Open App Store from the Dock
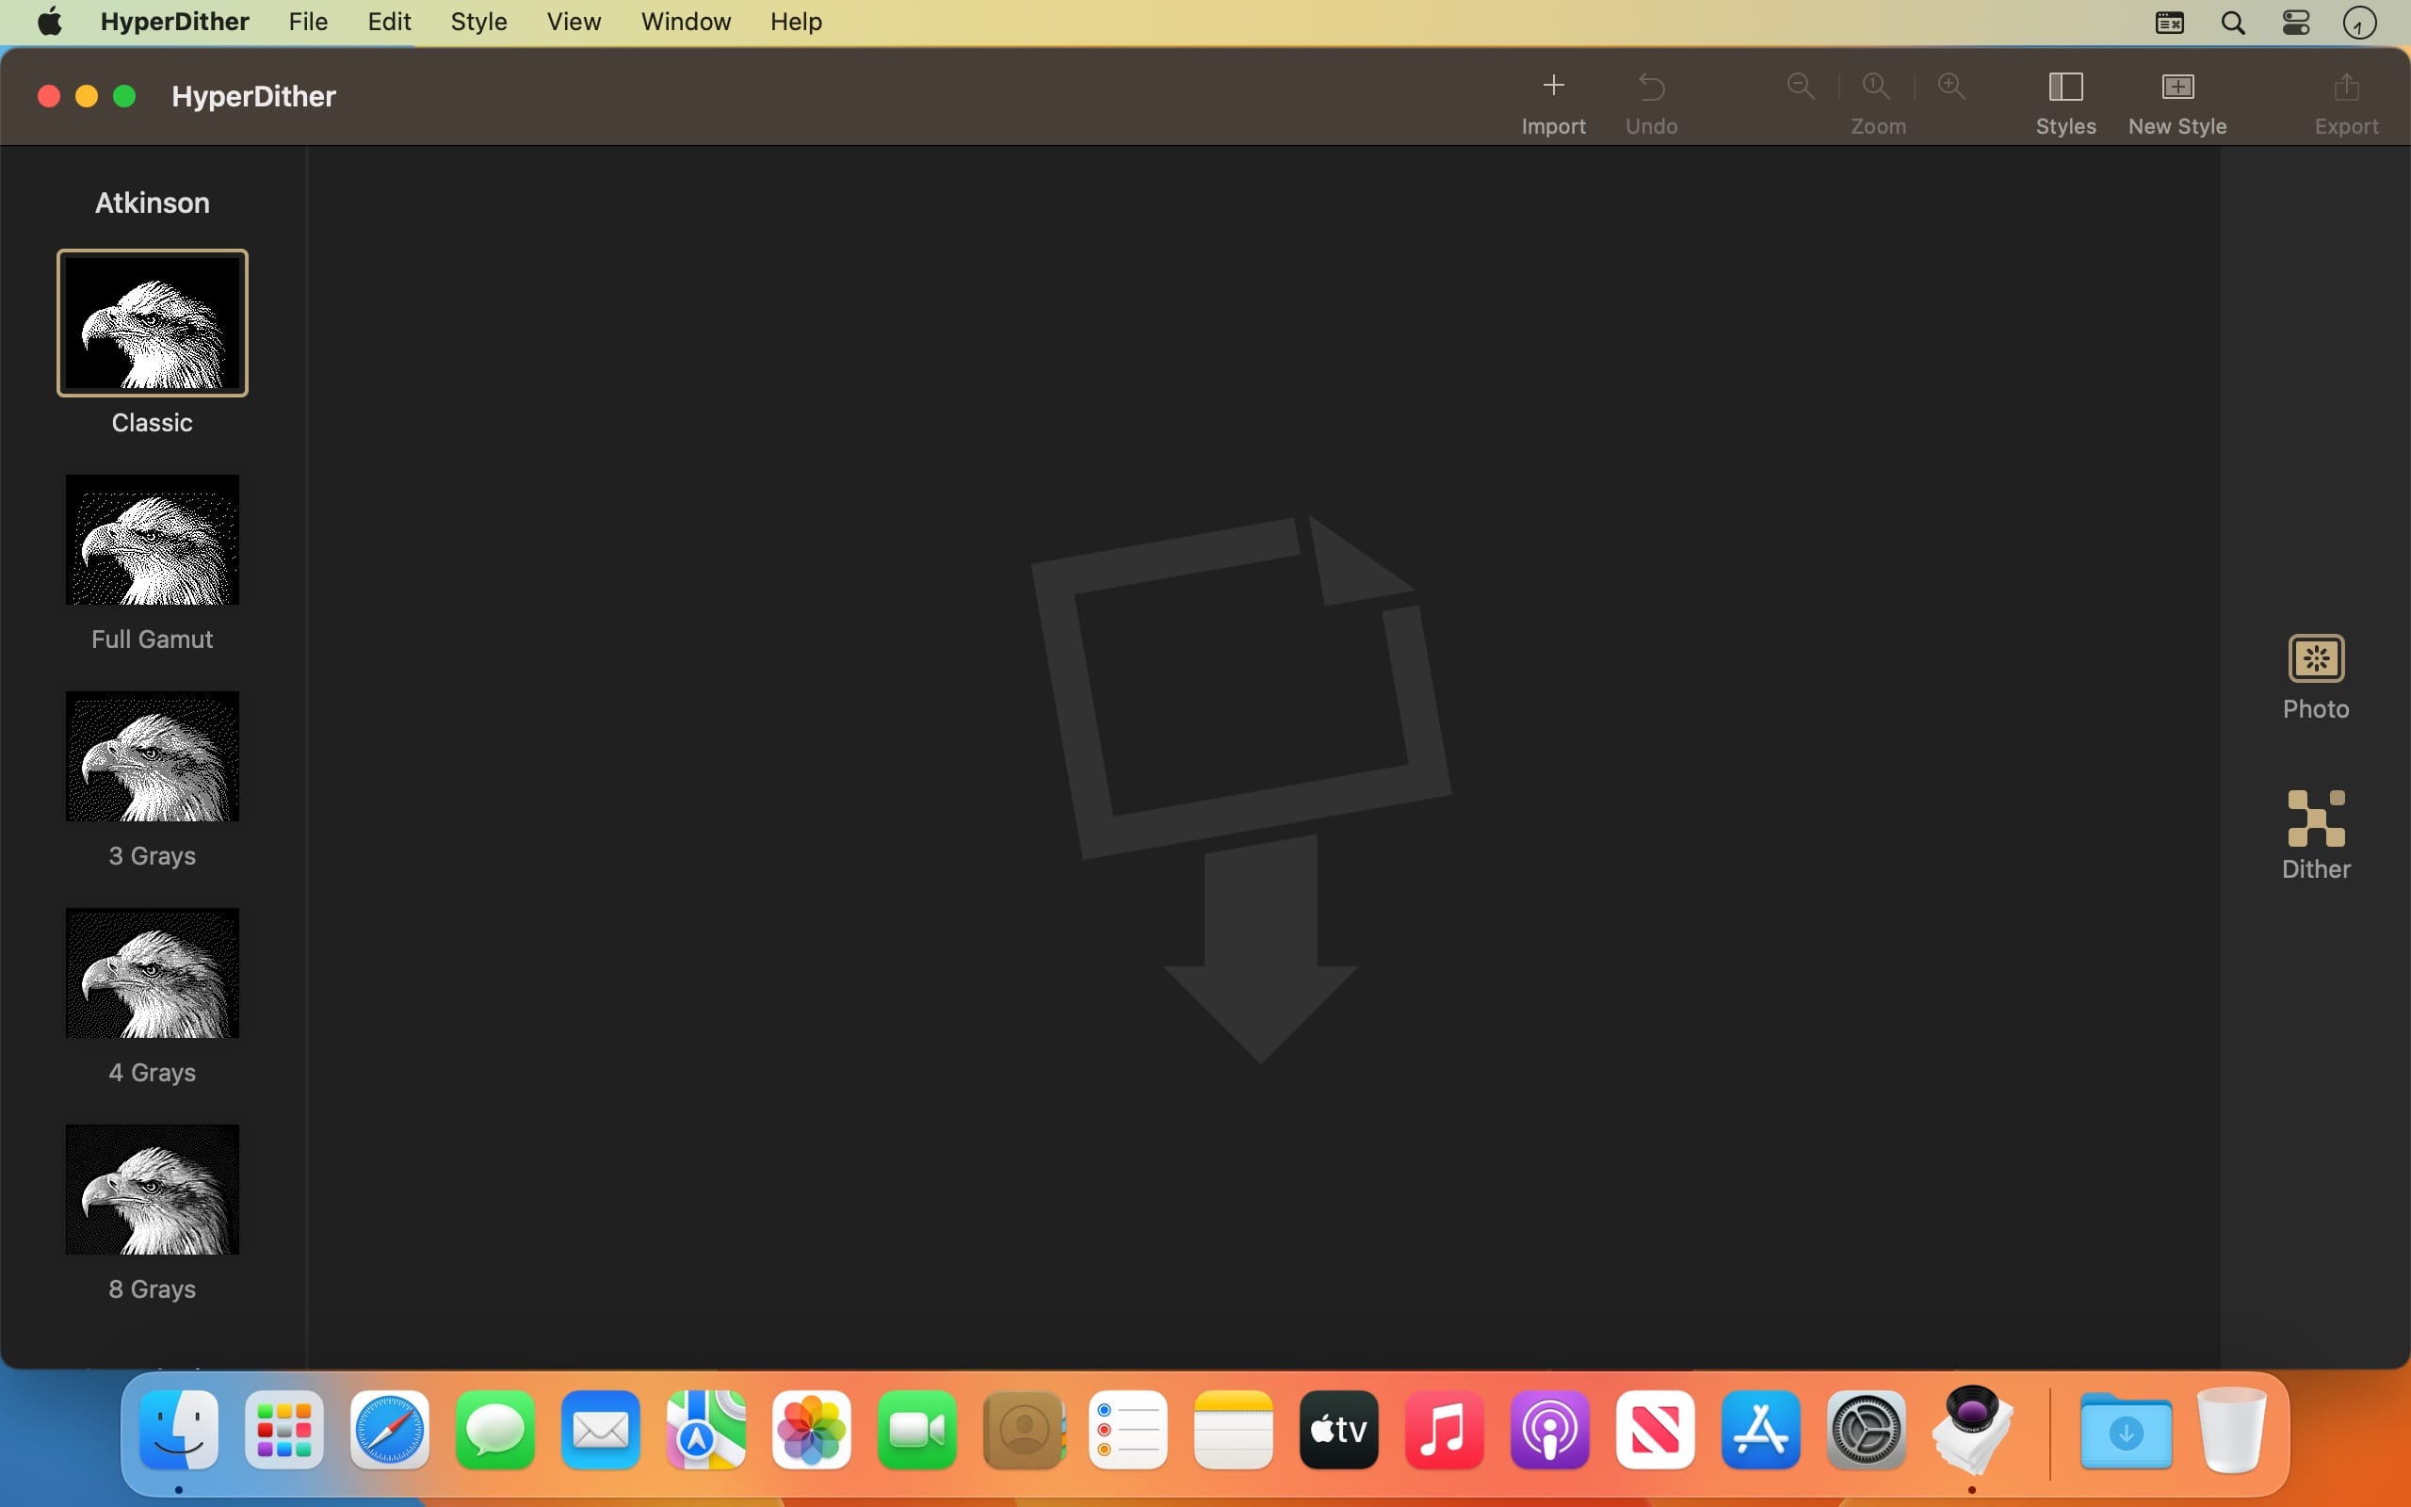Screen dimensions: 2411x1507 click(x=1761, y=1429)
